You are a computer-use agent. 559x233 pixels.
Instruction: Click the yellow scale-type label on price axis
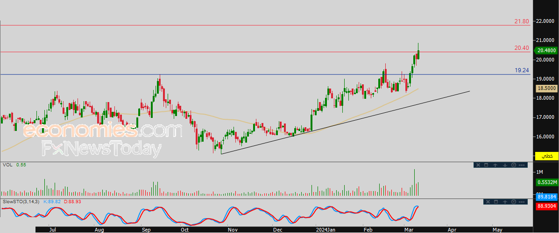coord(547,156)
